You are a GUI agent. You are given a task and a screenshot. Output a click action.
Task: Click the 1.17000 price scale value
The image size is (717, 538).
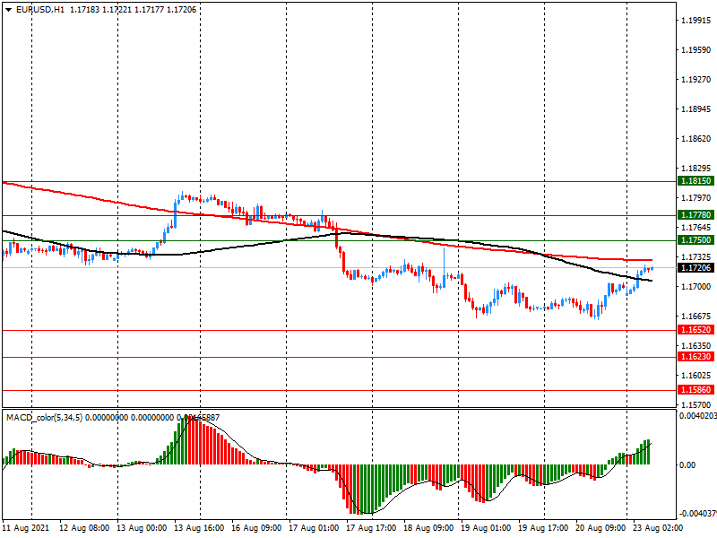(696, 287)
